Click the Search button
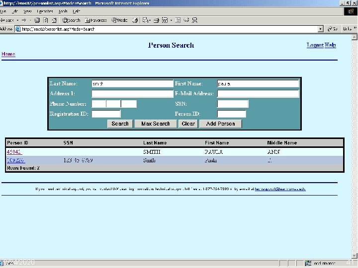The image size is (358, 268). tap(120, 124)
